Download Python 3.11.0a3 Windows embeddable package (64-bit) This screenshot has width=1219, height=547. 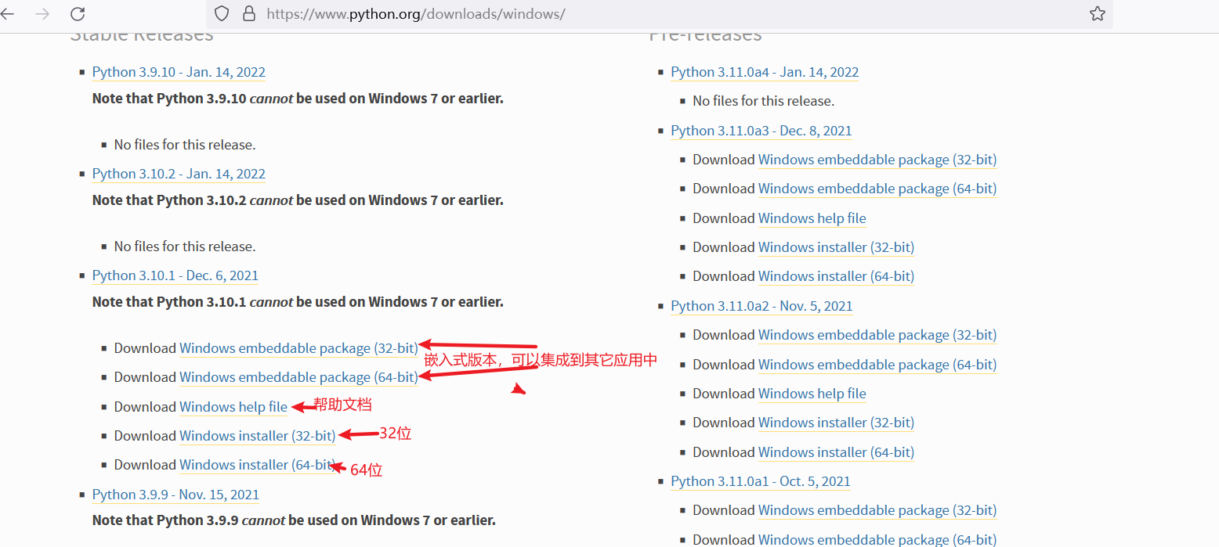point(877,189)
